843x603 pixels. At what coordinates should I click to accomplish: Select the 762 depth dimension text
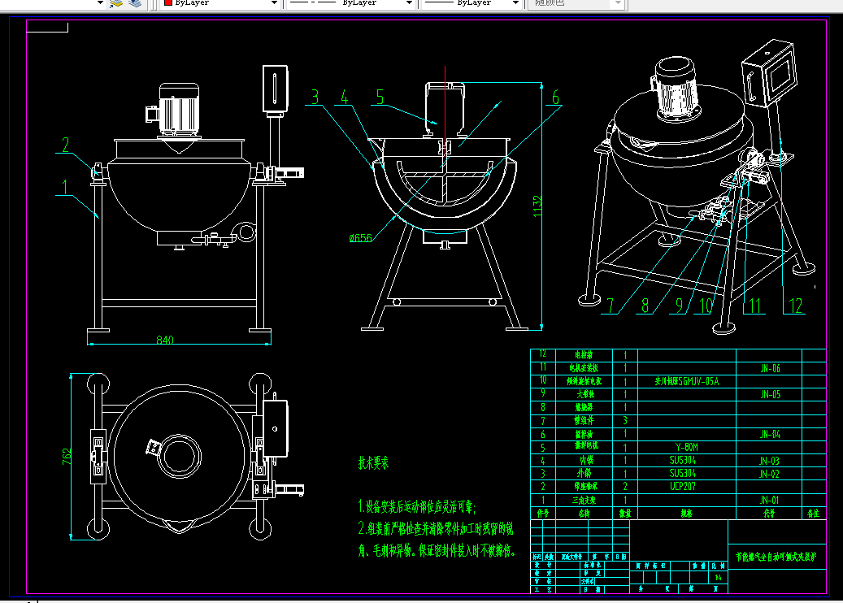click(66, 456)
